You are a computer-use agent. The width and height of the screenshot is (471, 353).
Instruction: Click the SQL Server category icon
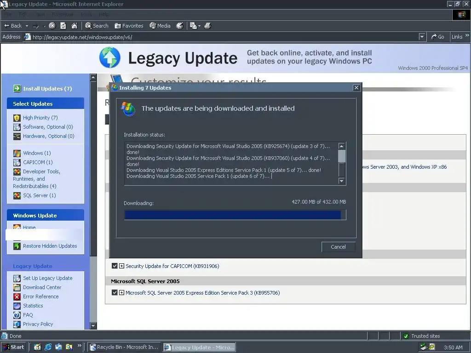point(17,196)
